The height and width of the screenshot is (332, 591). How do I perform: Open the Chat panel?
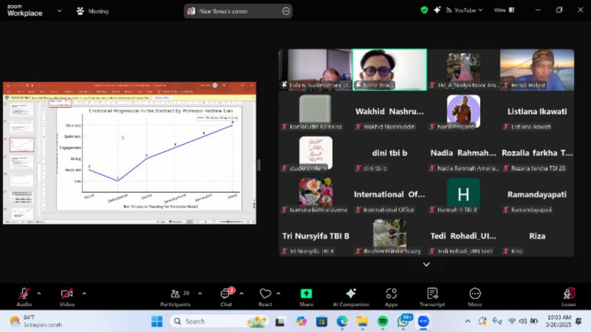pyautogui.click(x=226, y=297)
